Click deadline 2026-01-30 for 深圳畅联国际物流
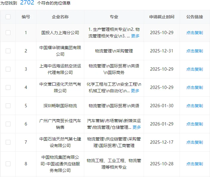210x177 pixels. coord(162,106)
